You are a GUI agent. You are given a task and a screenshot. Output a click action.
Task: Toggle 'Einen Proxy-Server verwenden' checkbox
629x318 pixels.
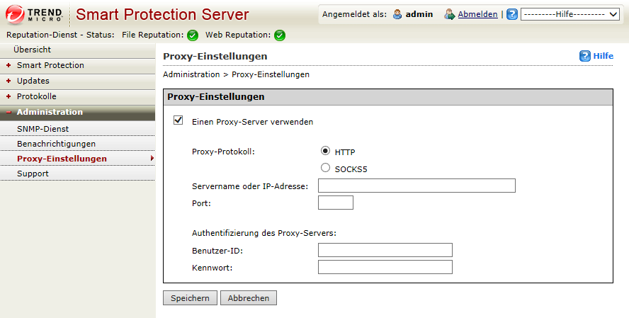tap(178, 121)
